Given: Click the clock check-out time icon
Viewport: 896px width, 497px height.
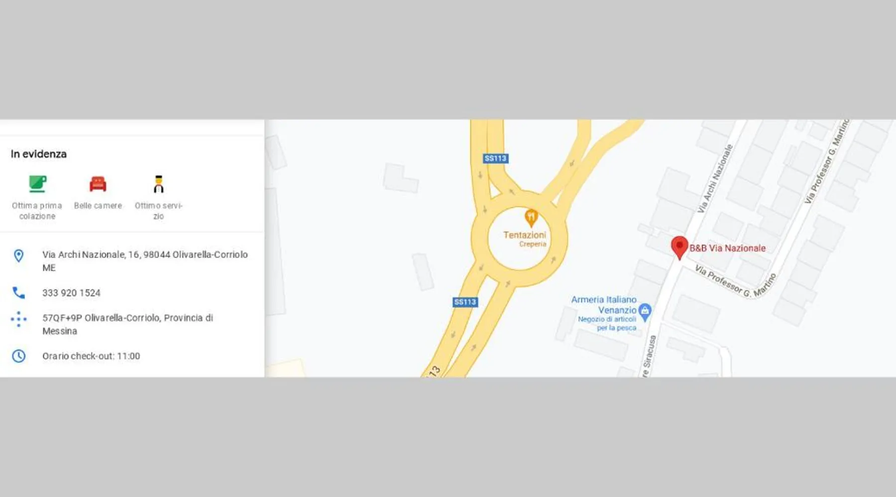Looking at the screenshot, I should coord(18,356).
